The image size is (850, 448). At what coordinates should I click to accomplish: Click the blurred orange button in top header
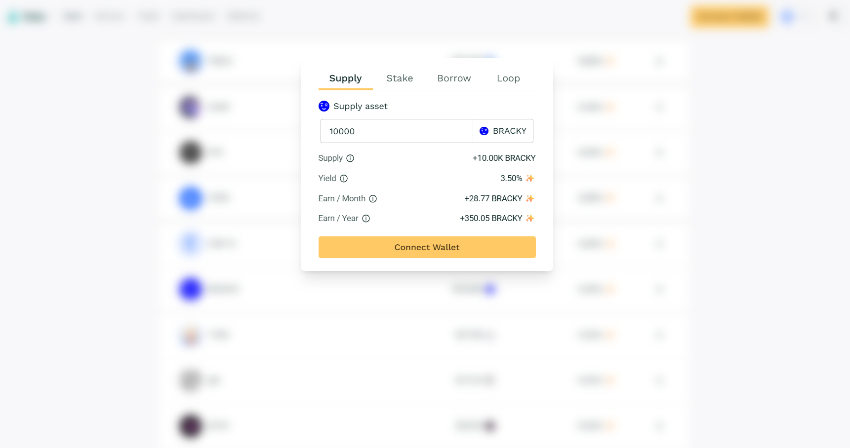point(729,17)
